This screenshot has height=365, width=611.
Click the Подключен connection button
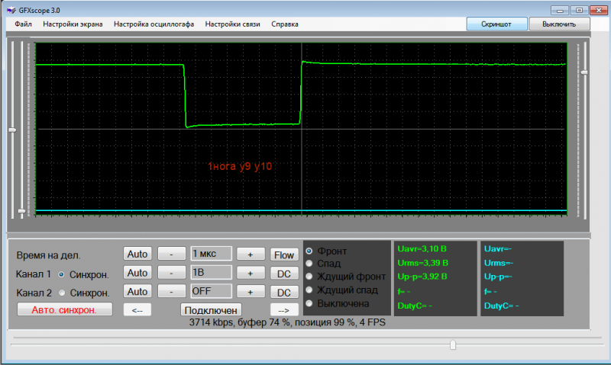coord(211,310)
